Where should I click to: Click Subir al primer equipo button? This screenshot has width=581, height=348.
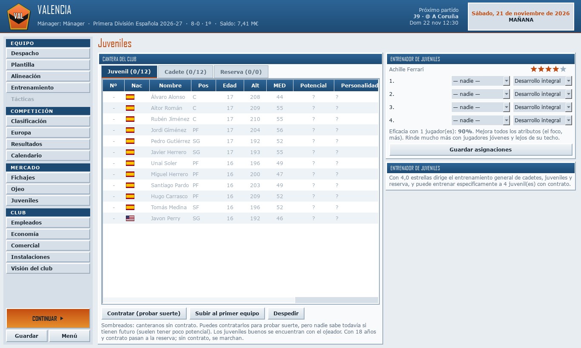pyautogui.click(x=227, y=314)
